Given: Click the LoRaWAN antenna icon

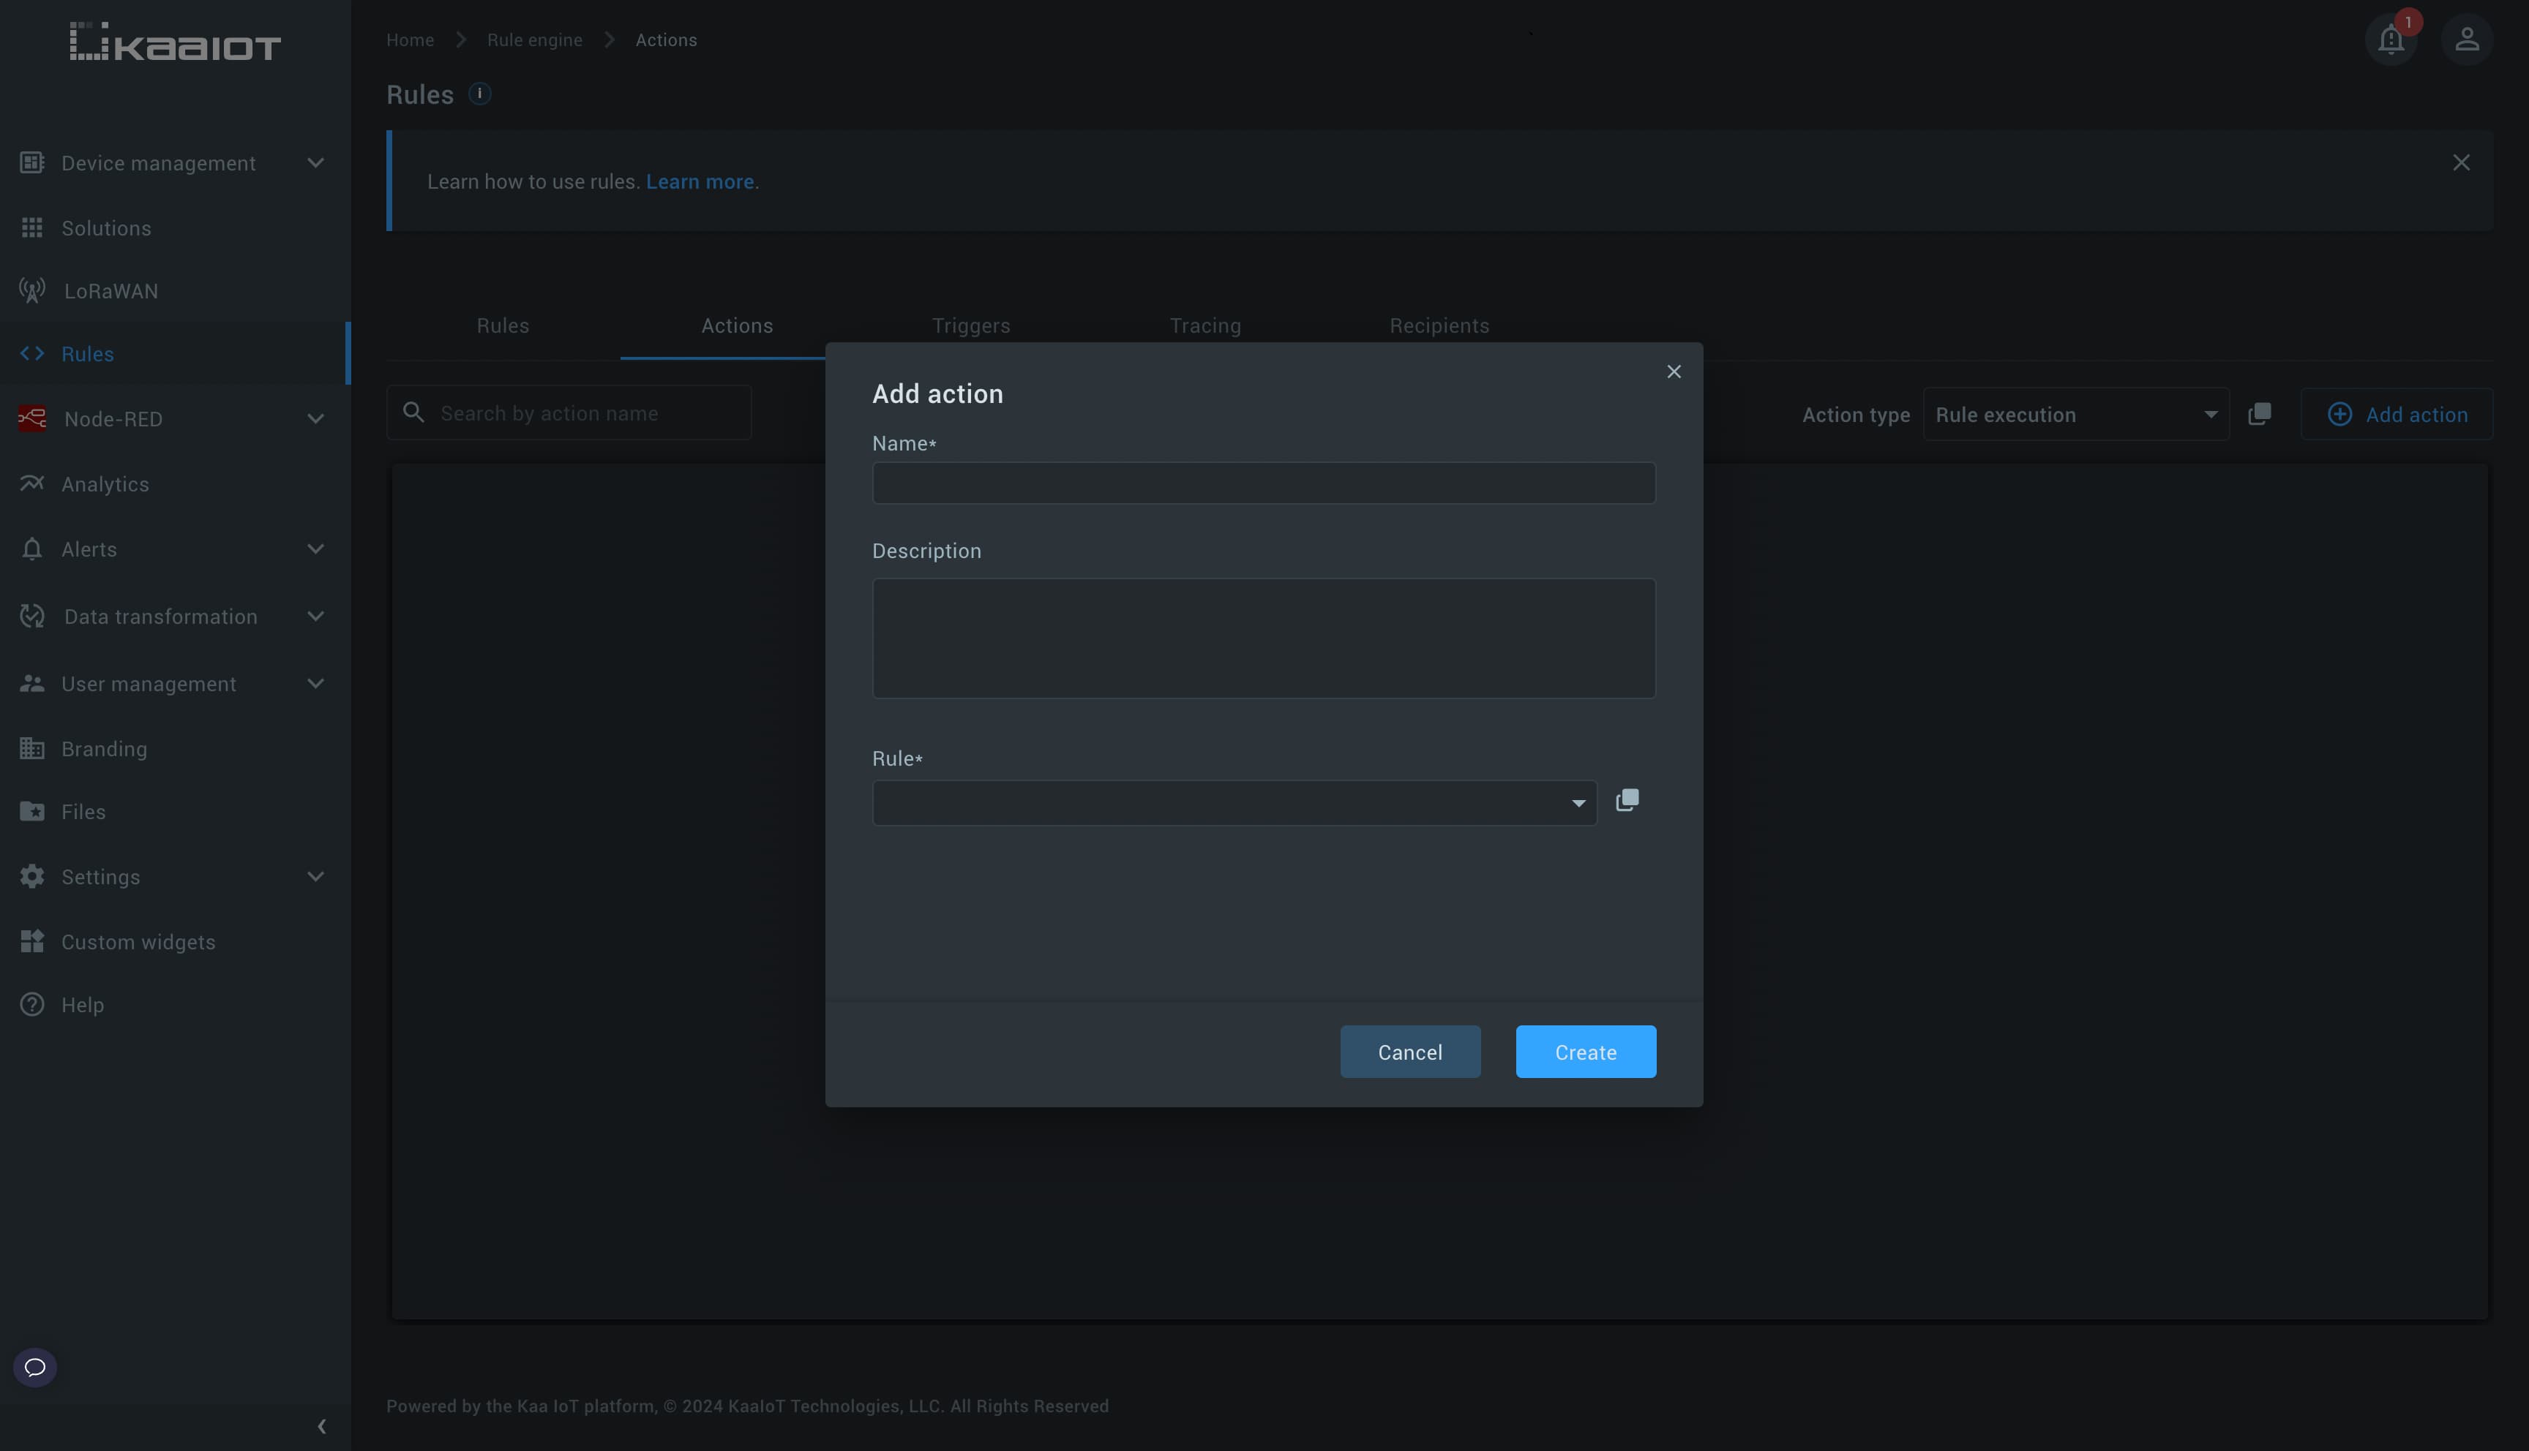Looking at the screenshot, I should pyautogui.click(x=32, y=291).
